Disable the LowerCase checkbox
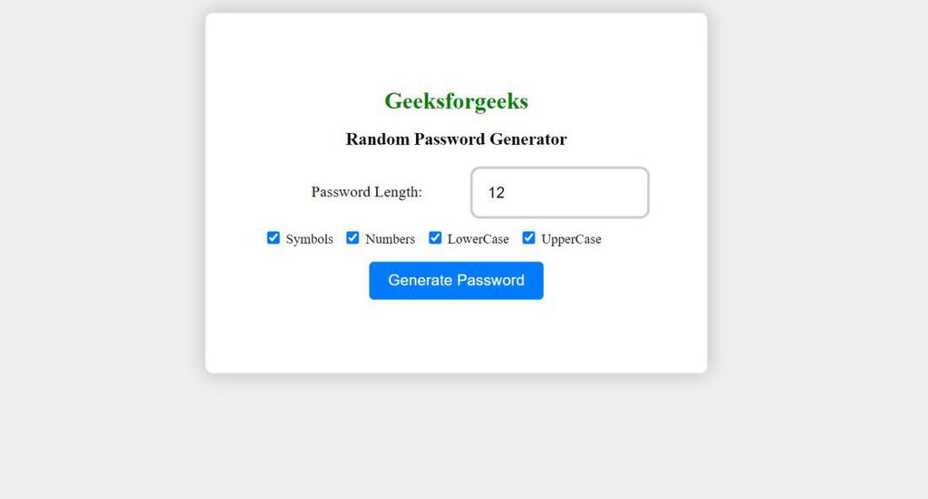 435,237
